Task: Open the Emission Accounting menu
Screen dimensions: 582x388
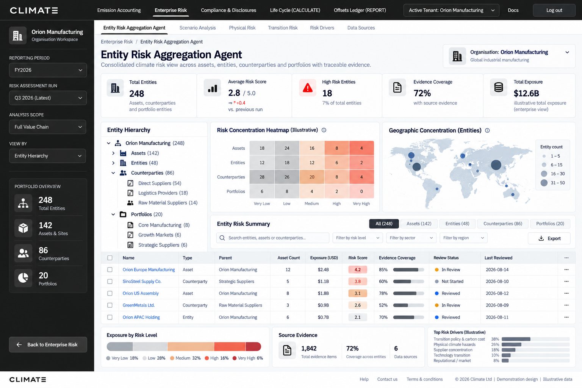Action: coord(119,10)
